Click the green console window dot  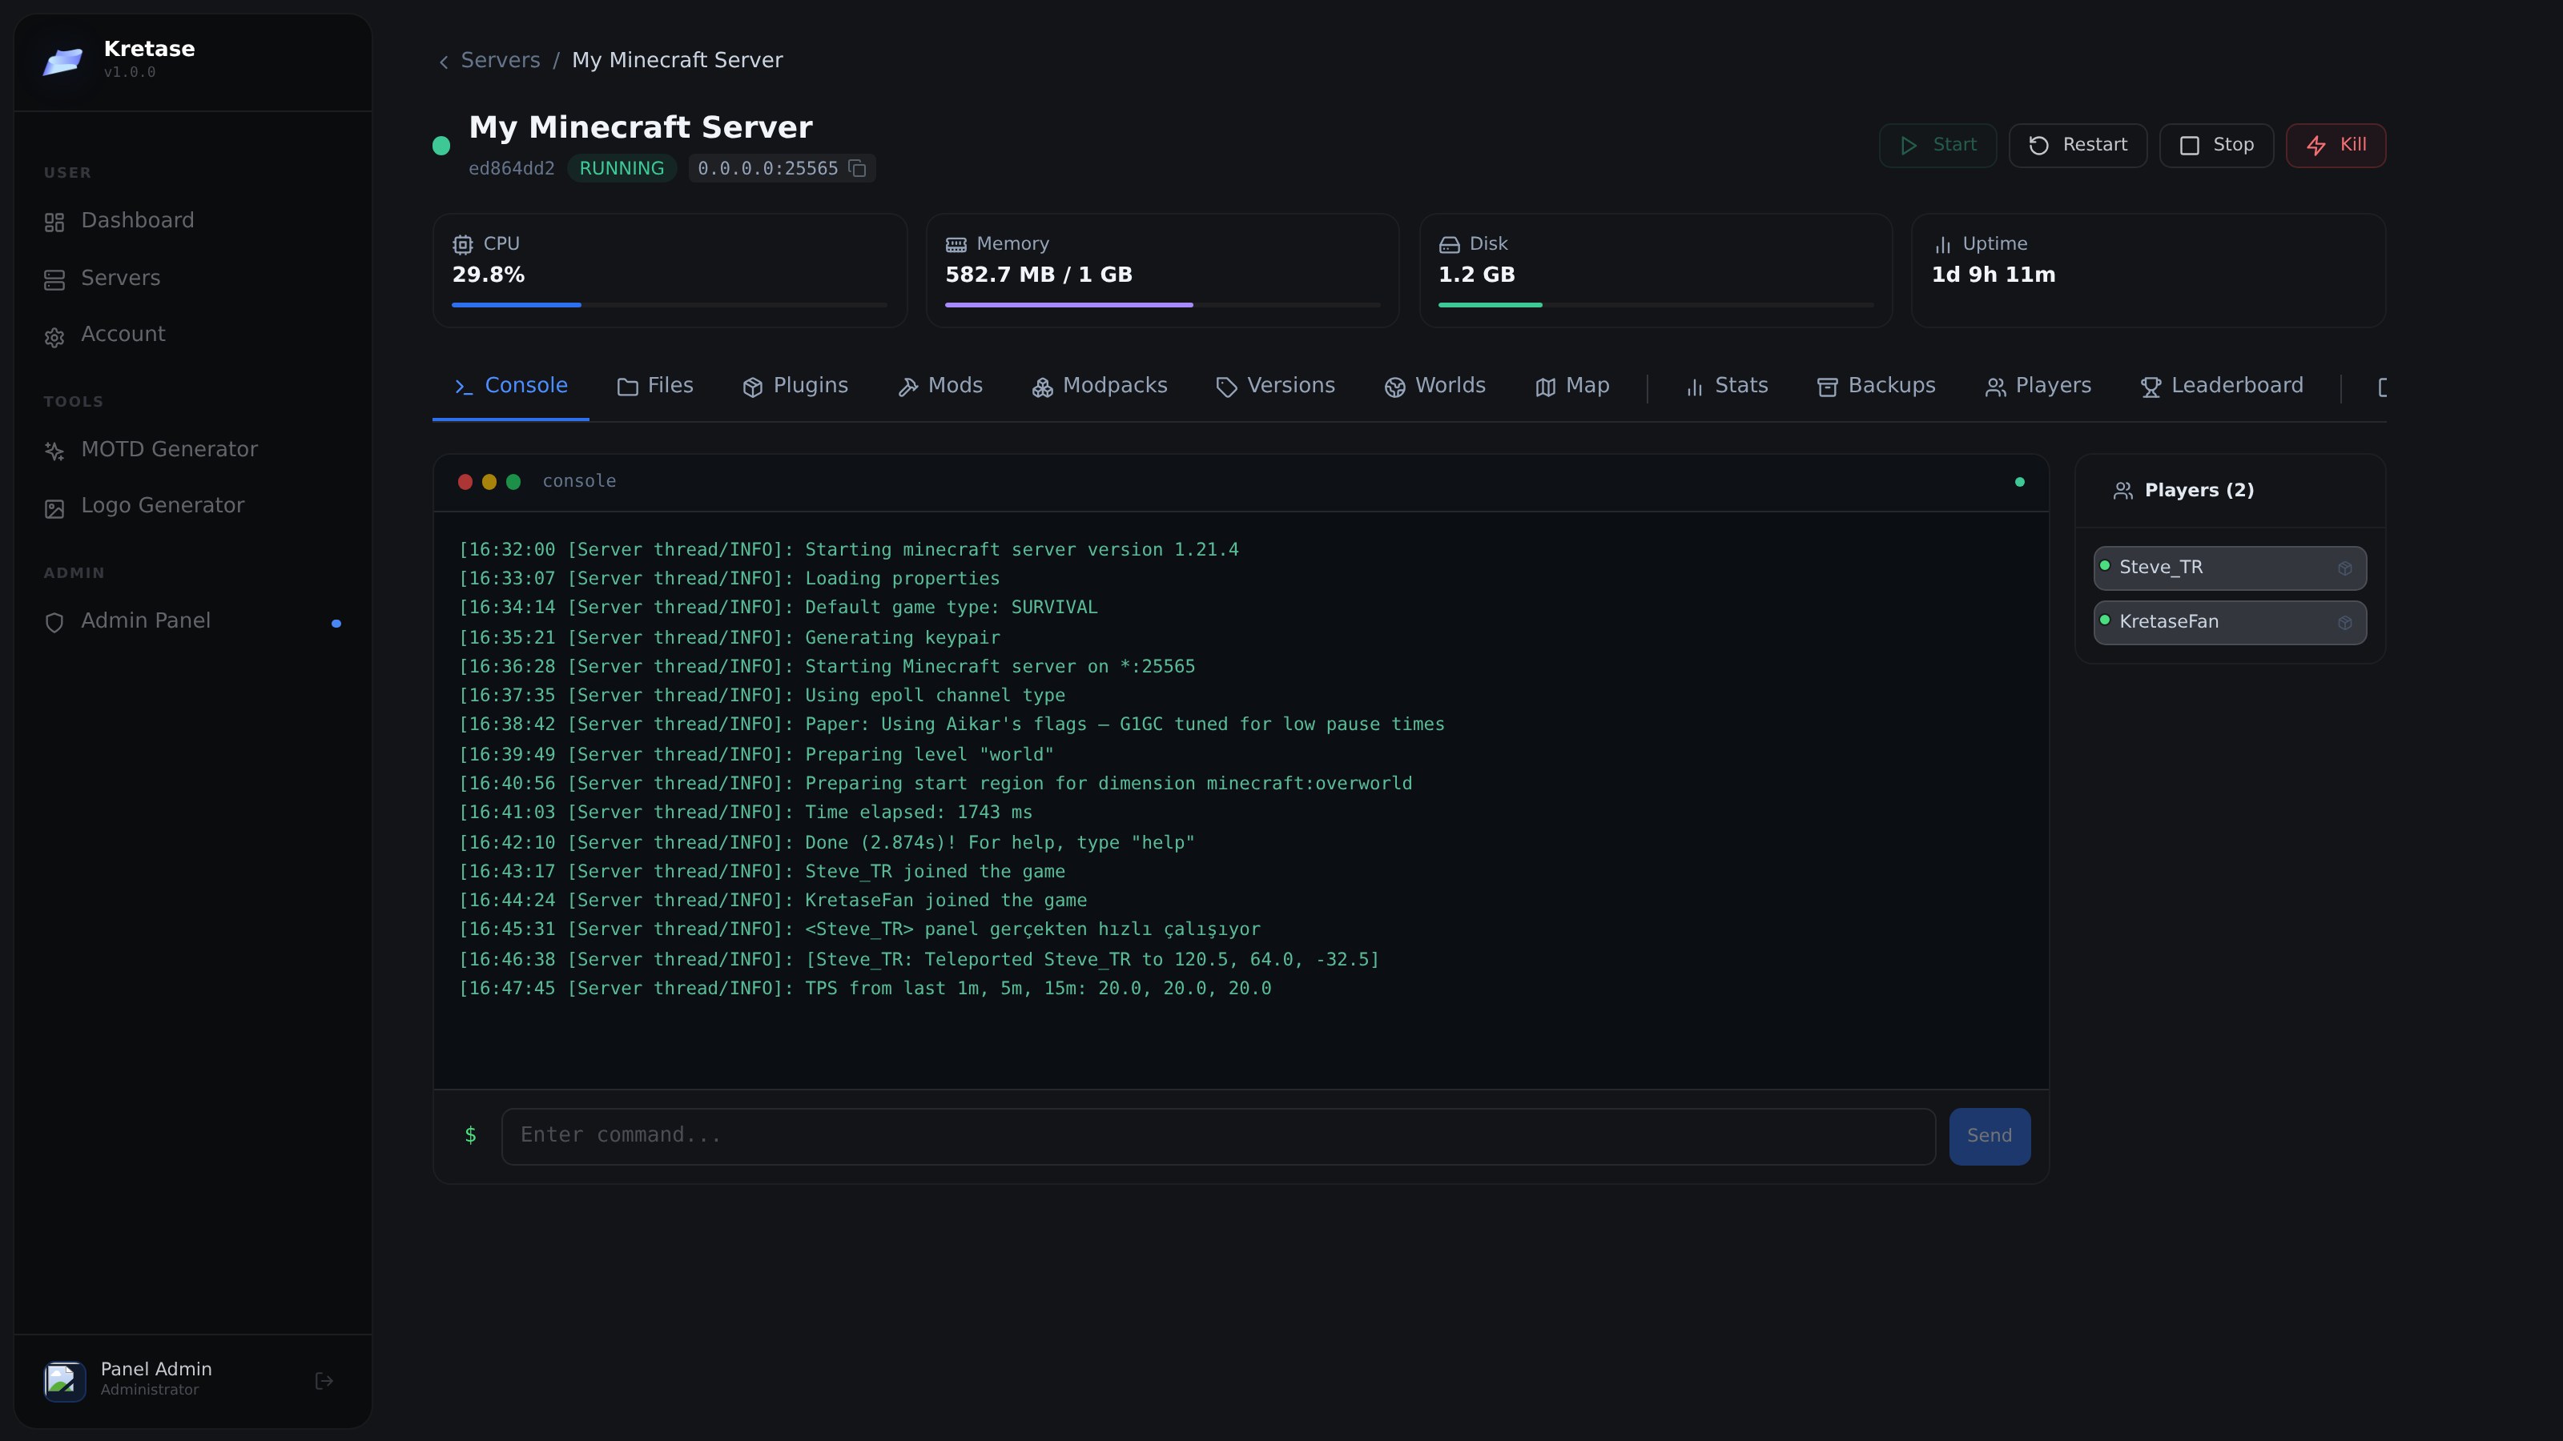(x=513, y=482)
